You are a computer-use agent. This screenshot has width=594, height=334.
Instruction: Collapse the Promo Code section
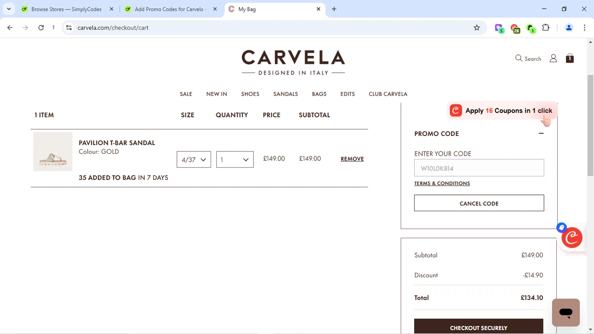(541, 134)
